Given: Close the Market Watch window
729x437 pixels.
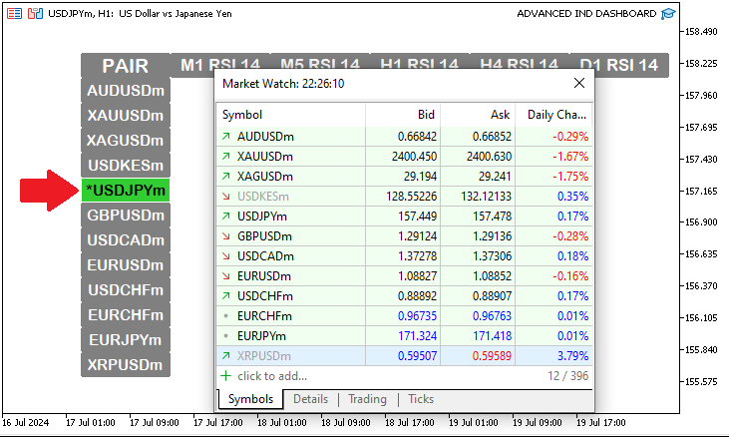Looking at the screenshot, I should [x=579, y=83].
